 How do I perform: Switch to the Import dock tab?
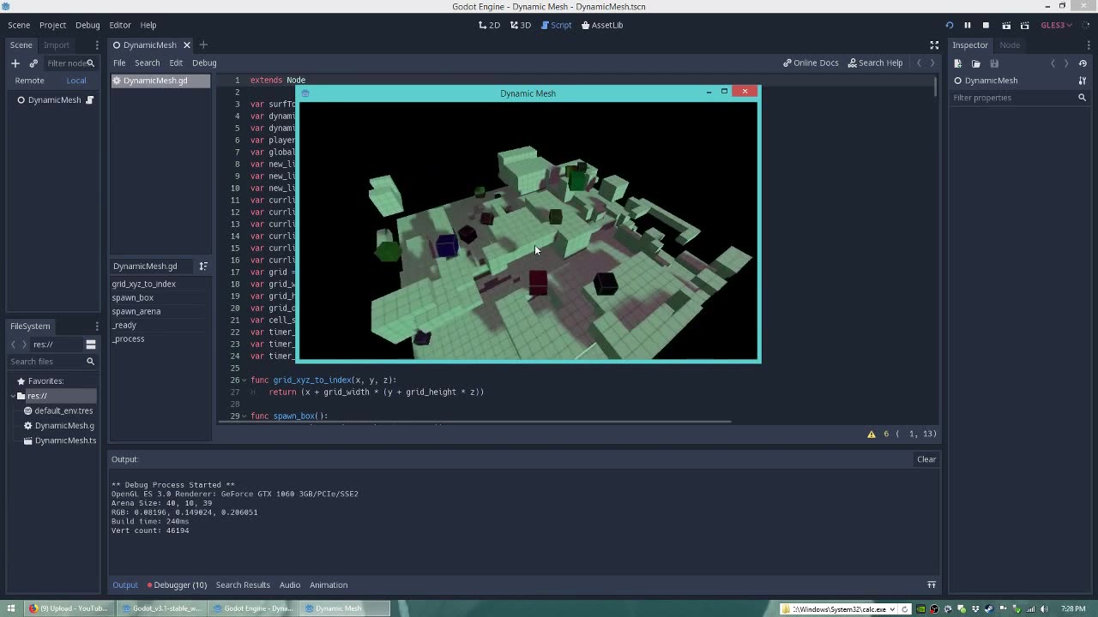57,45
